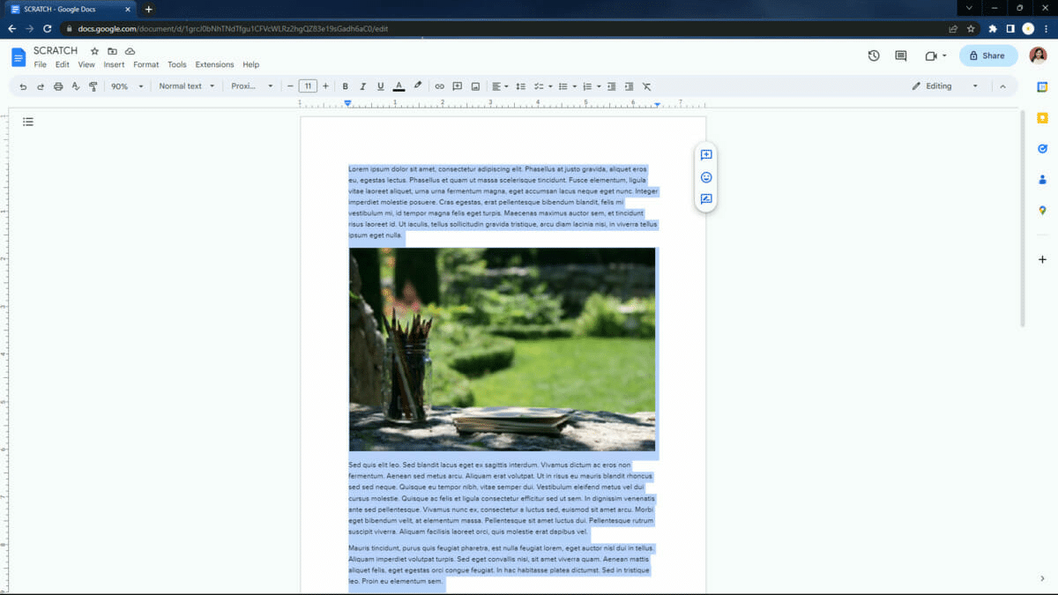Add comment from floating side panel
1058x595 pixels.
point(706,155)
